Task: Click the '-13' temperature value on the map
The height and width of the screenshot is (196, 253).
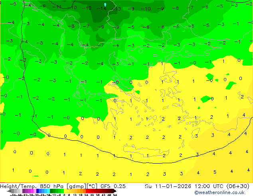Action: pos(117,9)
